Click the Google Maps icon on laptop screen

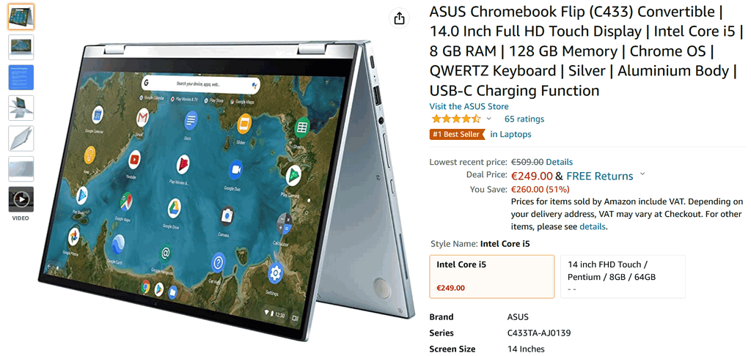(126, 201)
